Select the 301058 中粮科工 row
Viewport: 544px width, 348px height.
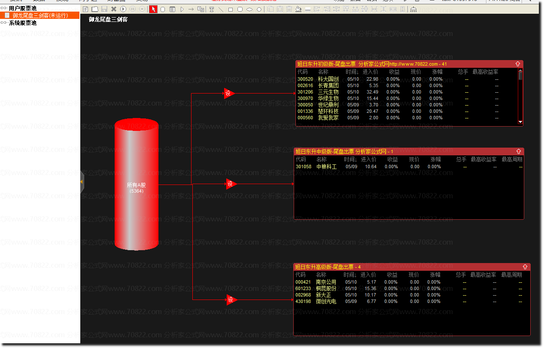(409, 167)
